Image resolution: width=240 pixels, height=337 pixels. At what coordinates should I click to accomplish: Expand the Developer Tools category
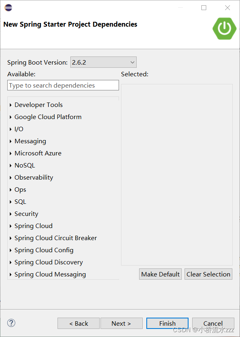(x=10, y=105)
